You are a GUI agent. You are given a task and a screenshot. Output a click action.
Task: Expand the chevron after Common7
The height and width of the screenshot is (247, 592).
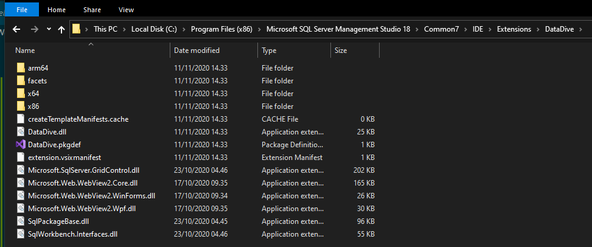pyautogui.click(x=466, y=29)
